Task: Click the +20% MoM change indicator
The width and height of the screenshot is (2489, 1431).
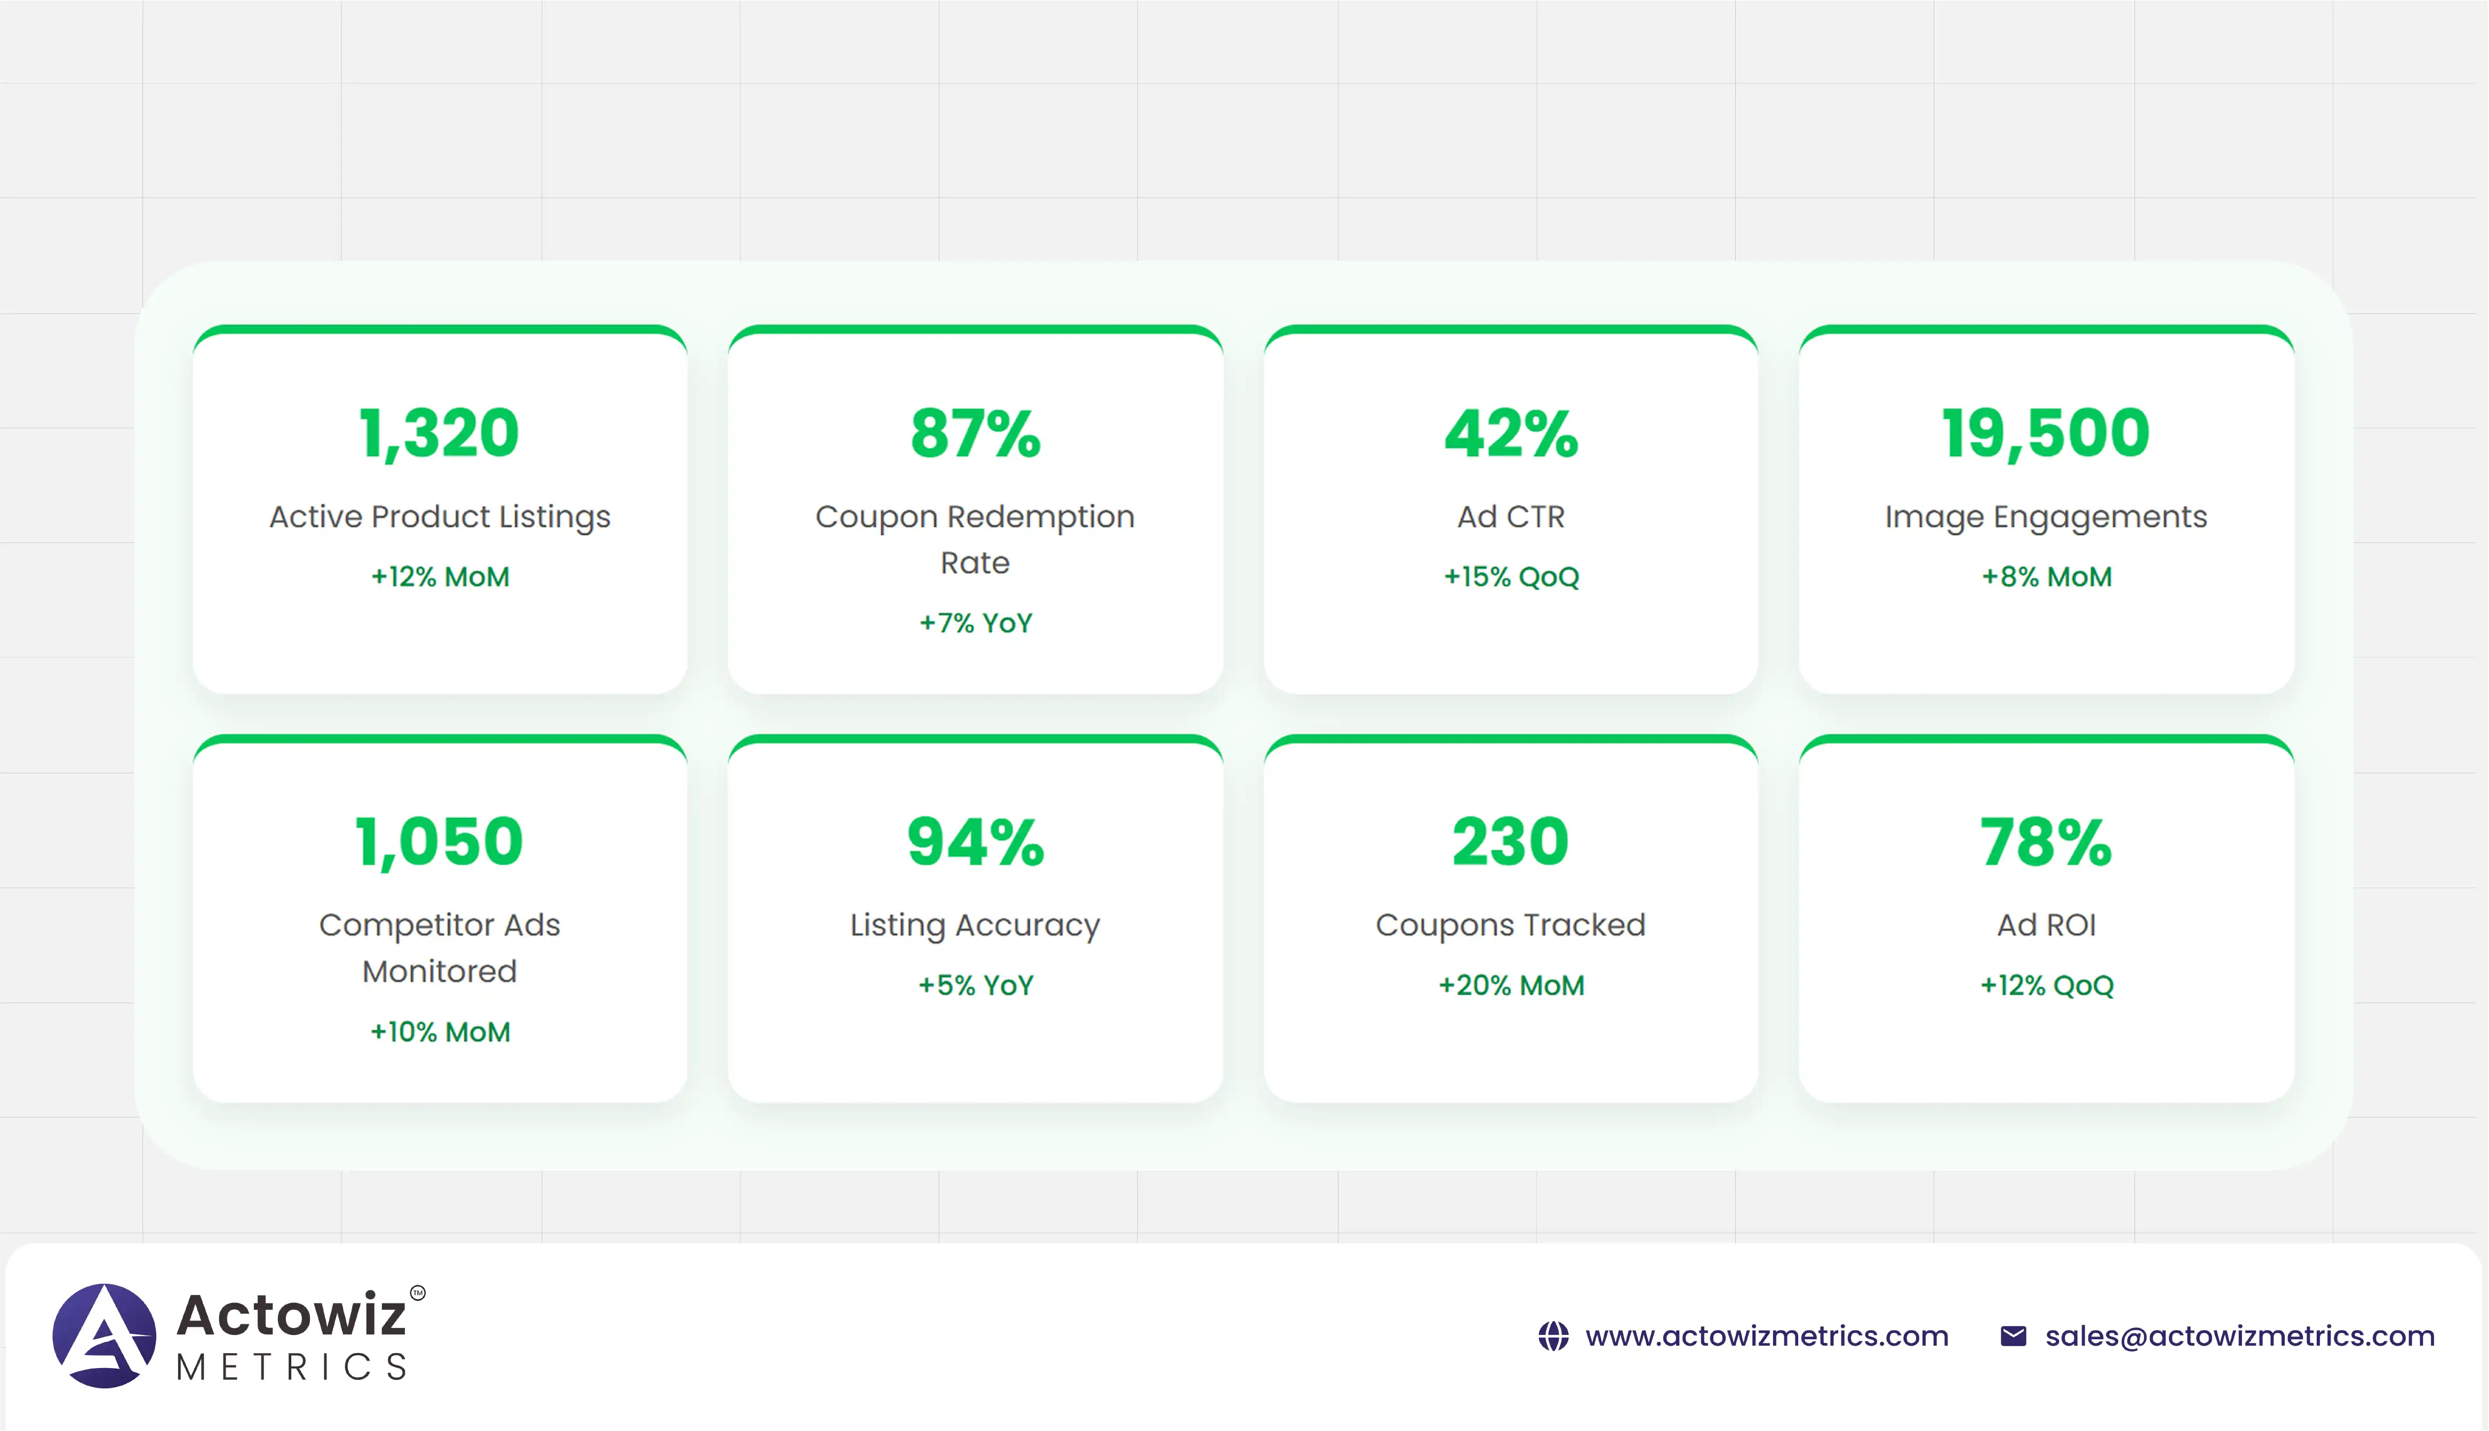Action: point(1510,986)
